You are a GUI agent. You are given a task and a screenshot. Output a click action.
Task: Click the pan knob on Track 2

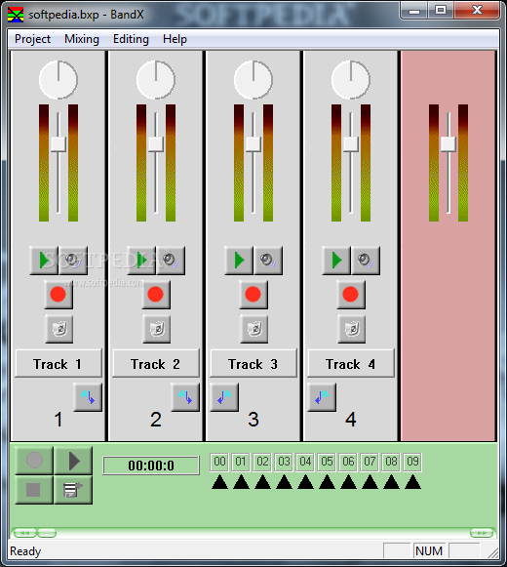click(x=156, y=80)
